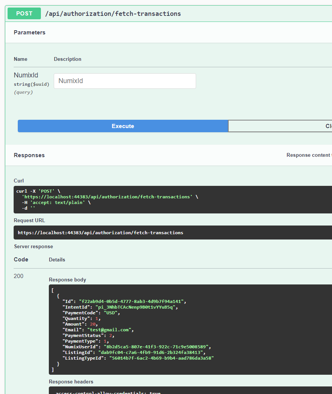
Task: Select the PaymentStatus value 2
Action: 111,335
